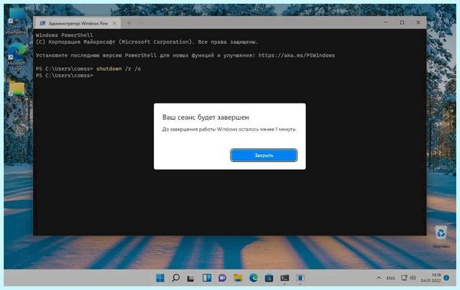Viewport: 460px width, 290px height.
Task: Select the This PC desktop icon
Action: (x=16, y=21)
